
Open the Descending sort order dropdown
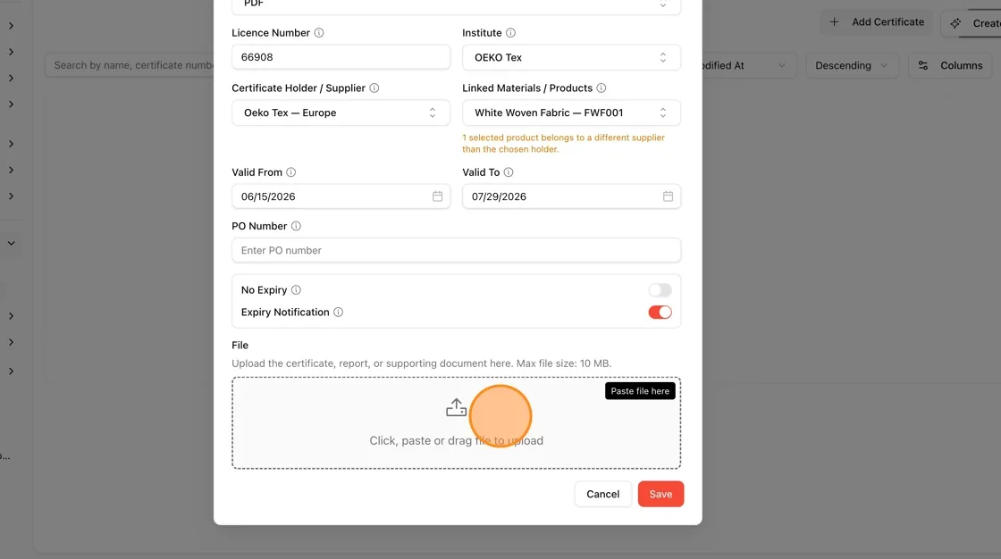tap(853, 66)
